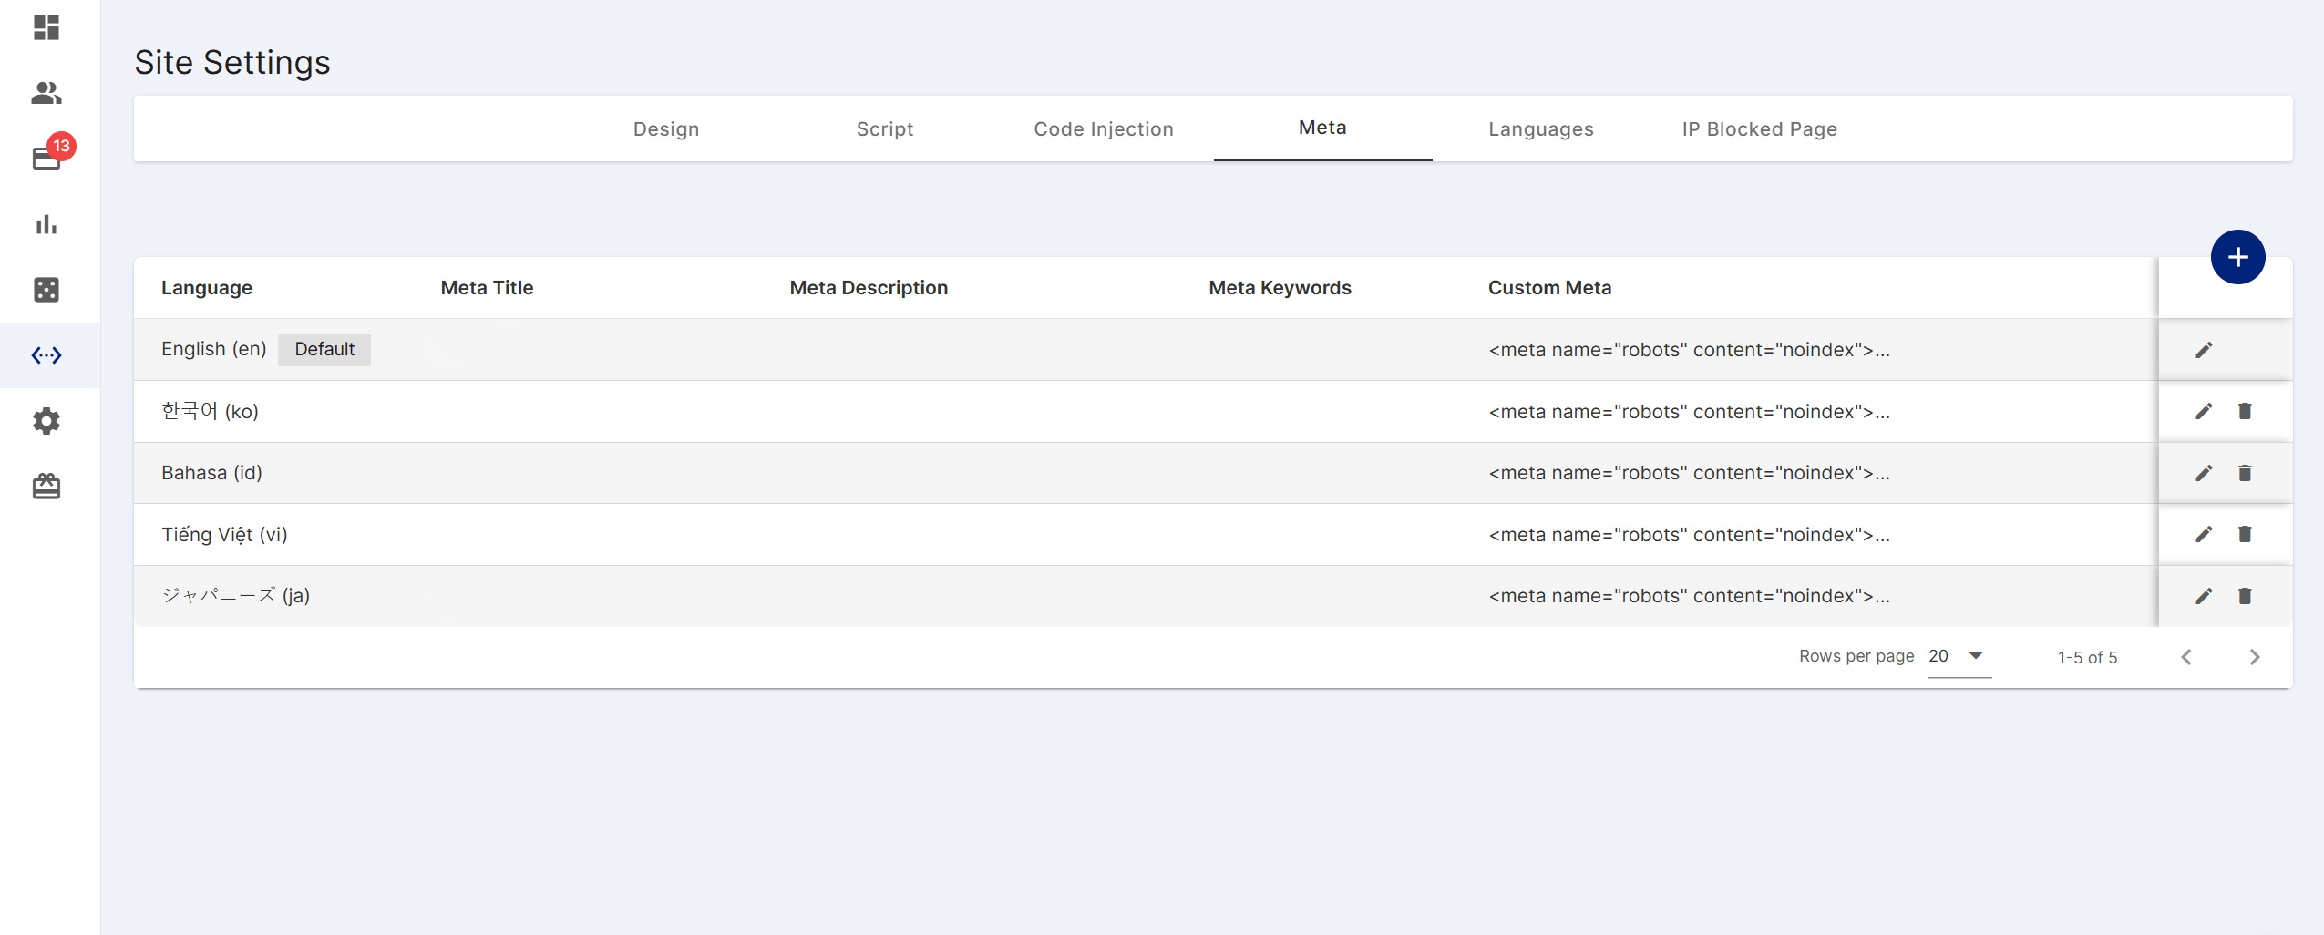This screenshot has width=2324, height=935.
Task: Switch to the IP Blocked Page tab
Action: [1760, 129]
